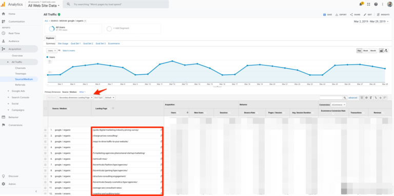Switch to the Ecommerce tab
Viewport: 394px width, 196px height.
click(114, 43)
